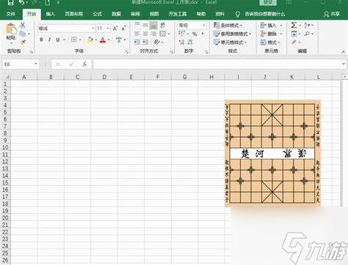
Task: Toggle Align Left
Action: pos(137,34)
